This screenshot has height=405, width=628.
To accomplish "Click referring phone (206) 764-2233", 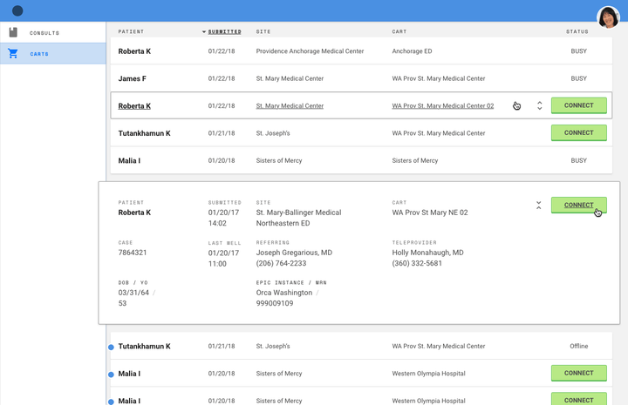I will [281, 264].
